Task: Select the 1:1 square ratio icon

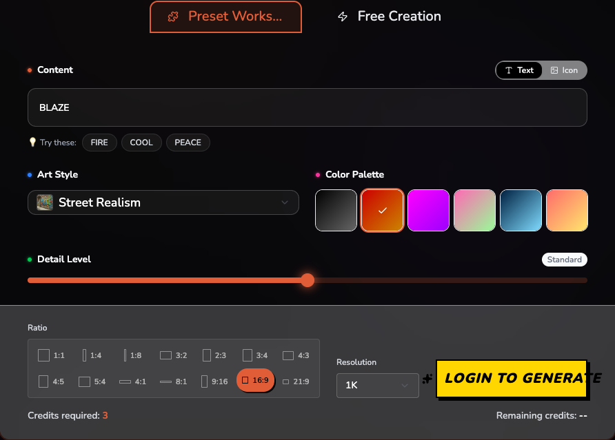Action: (x=44, y=355)
